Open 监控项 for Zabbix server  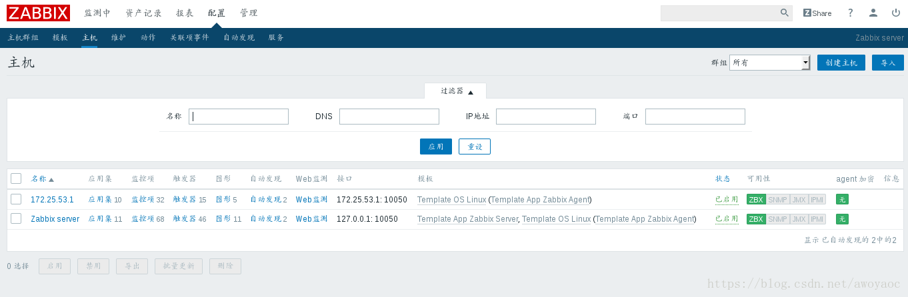[x=143, y=219]
